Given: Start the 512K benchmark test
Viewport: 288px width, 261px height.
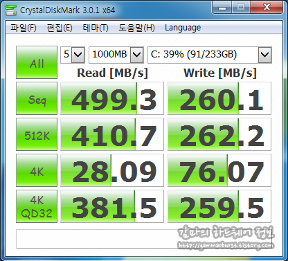Looking at the screenshot, I should (x=37, y=134).
